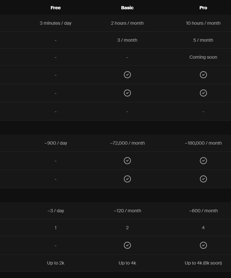Choose the Pro plan column header
This screenshot has width=231, height=278.
(203, 8)
